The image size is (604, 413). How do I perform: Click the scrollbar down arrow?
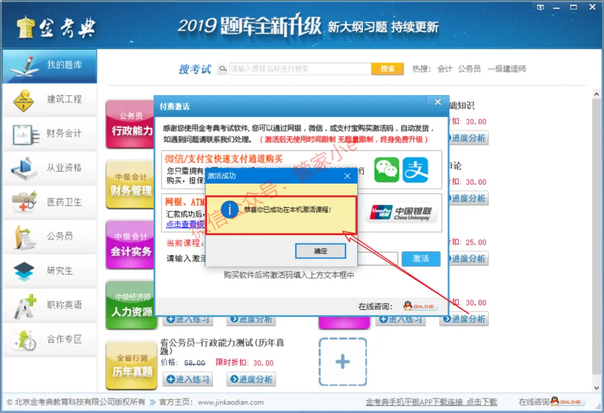coord(596,388)
